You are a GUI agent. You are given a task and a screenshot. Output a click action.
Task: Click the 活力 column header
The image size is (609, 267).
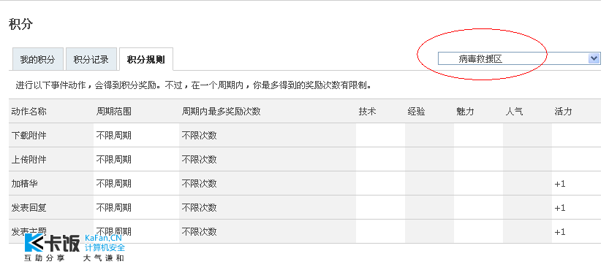pyautogui.click(x=563, y=112)
